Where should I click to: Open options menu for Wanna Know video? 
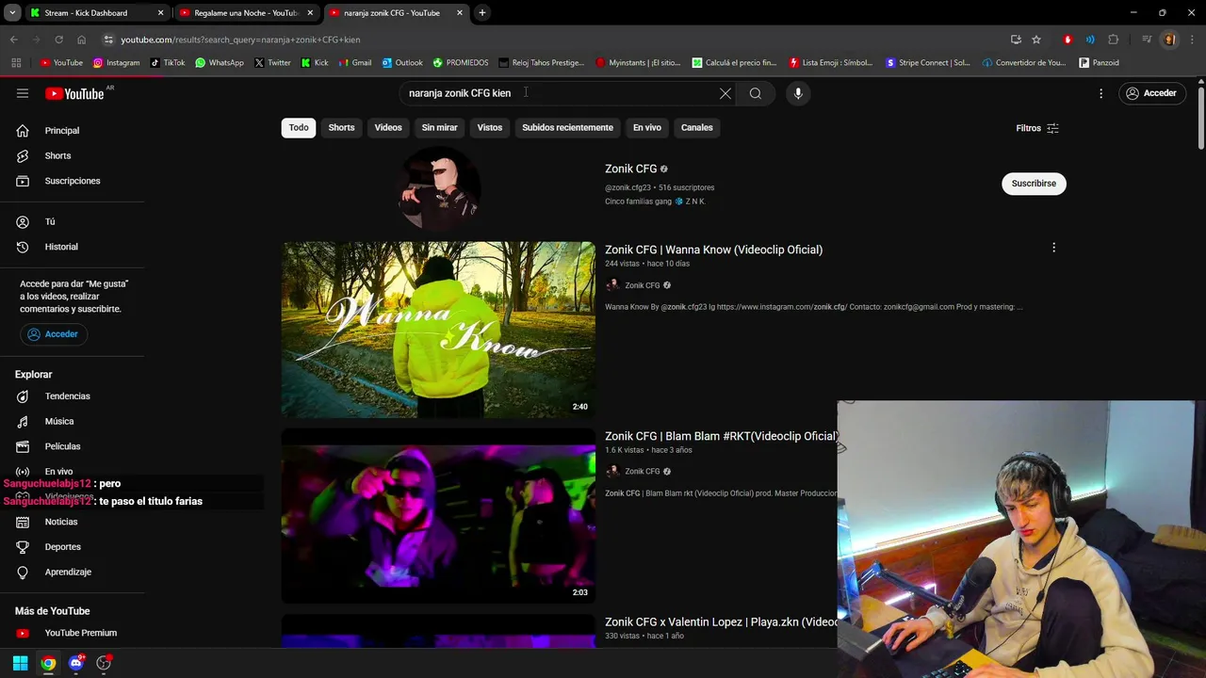click(1053, 248)
